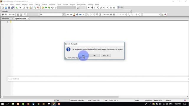
Task: Click the "Read/Write" status bar entry
Action: (x=158, y=100)
